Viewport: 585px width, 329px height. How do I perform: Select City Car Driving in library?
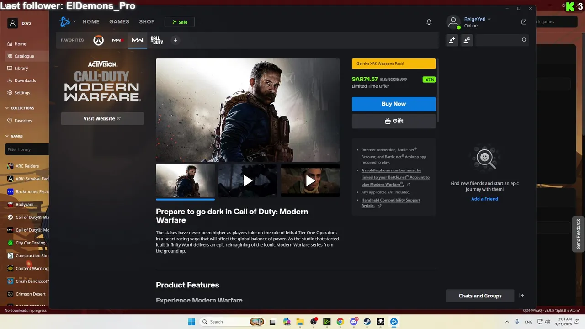coord(27,243)
